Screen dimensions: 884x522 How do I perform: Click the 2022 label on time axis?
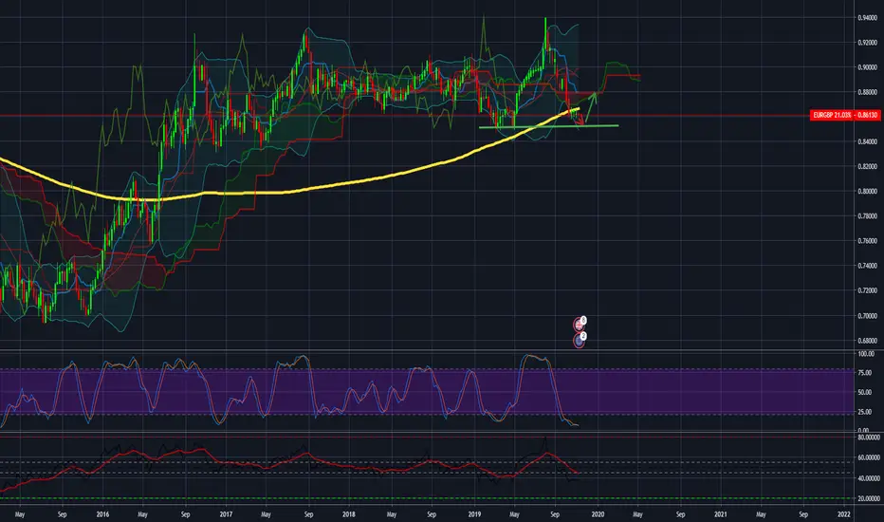[x=844, y=514]
